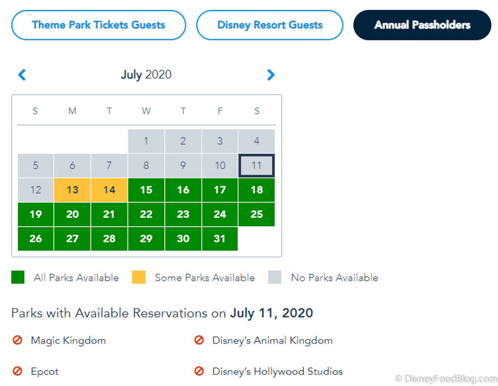498x386 pixels.
Task: Choose July 15 on the calendar
Action: pyautogui.click(x=146, y=190)
